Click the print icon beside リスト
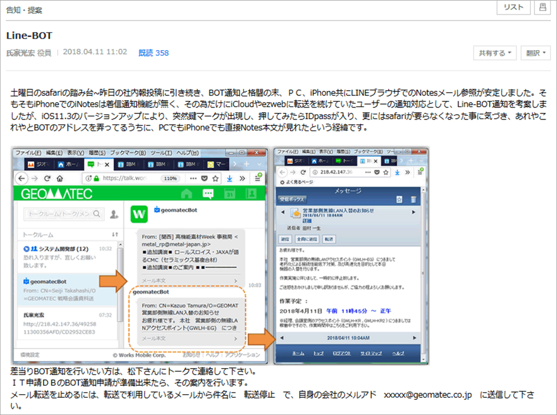Screen dimensions: 557x415 542,7
